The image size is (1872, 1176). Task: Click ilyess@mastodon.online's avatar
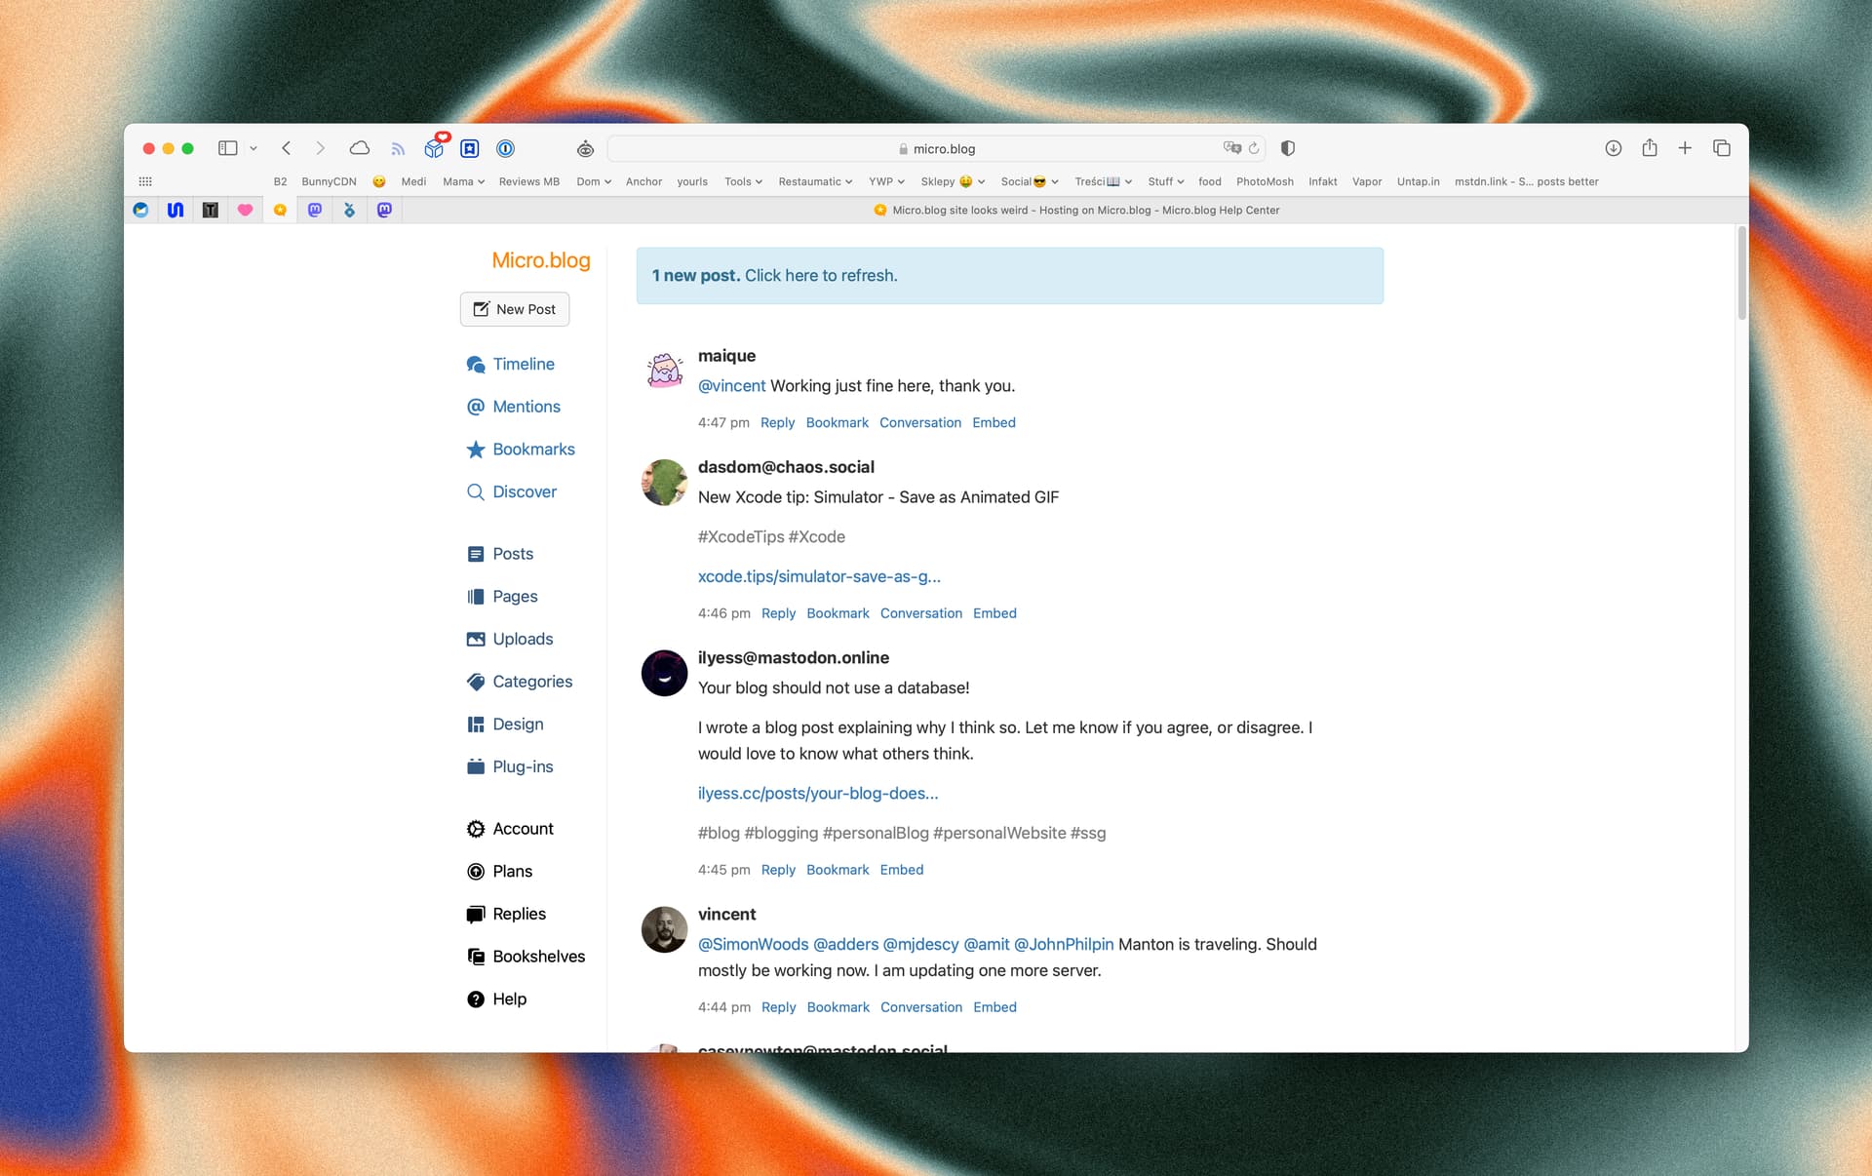664,673
